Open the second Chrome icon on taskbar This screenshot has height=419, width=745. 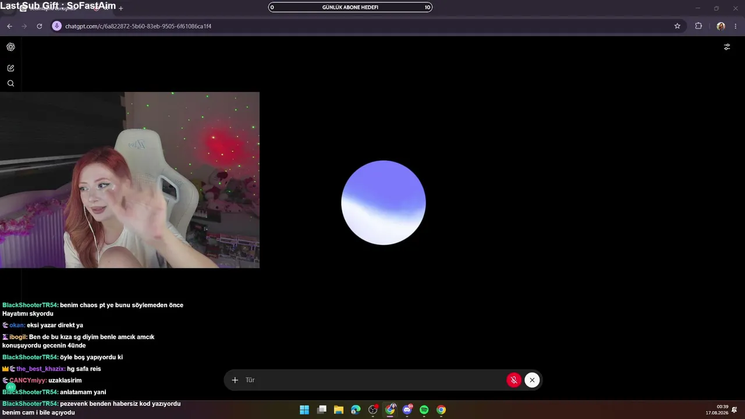(441, 410)
